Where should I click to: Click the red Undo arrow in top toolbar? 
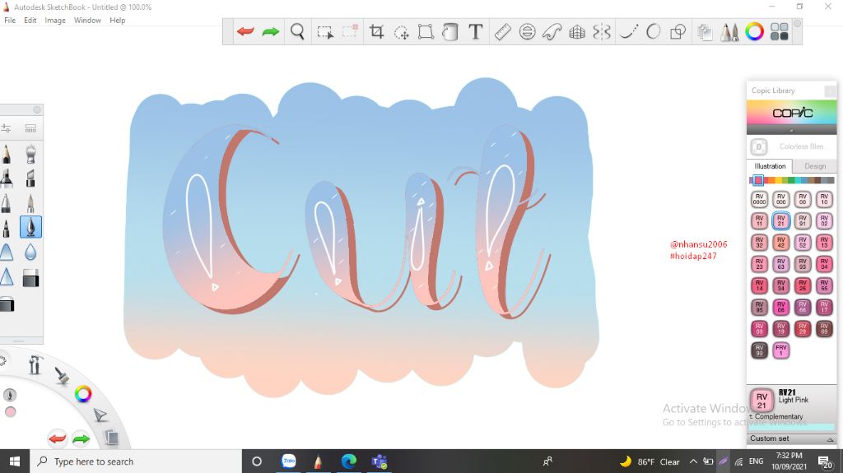[245, 32]
